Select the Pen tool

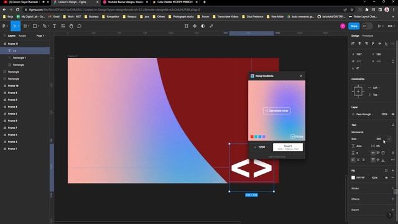[x=45, y=26]
